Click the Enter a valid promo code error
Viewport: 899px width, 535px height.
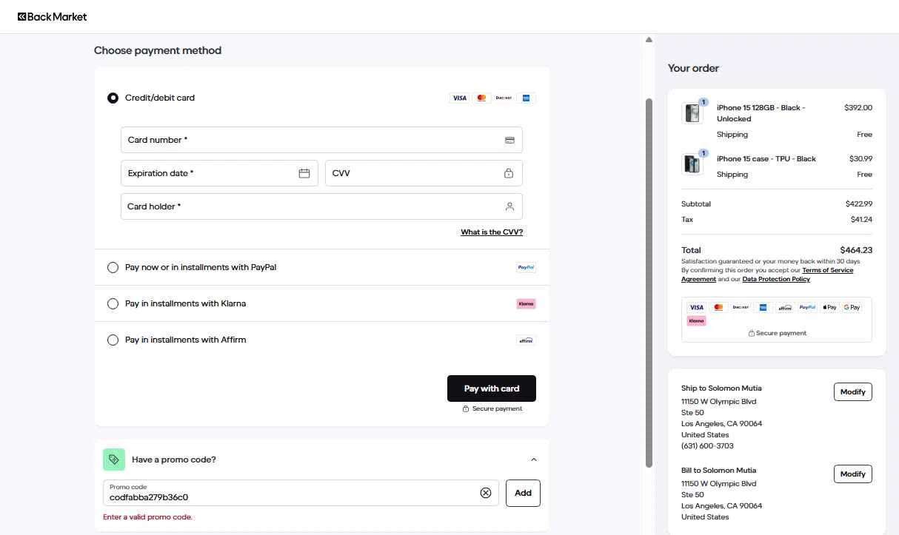(x=147, y=517)
